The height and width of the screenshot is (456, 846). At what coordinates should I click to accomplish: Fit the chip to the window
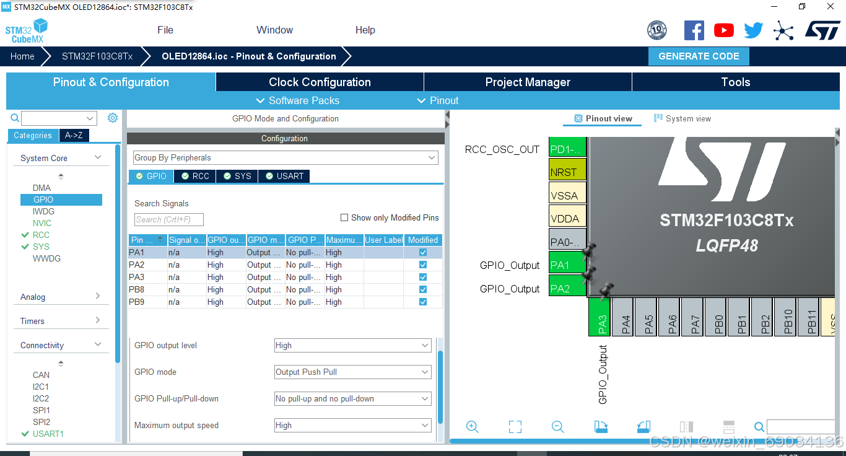click(x=515, y=426)
